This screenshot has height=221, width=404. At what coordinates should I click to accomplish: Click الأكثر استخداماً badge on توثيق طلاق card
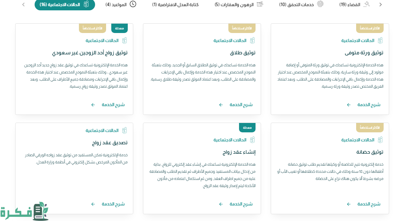coord(242,28)
